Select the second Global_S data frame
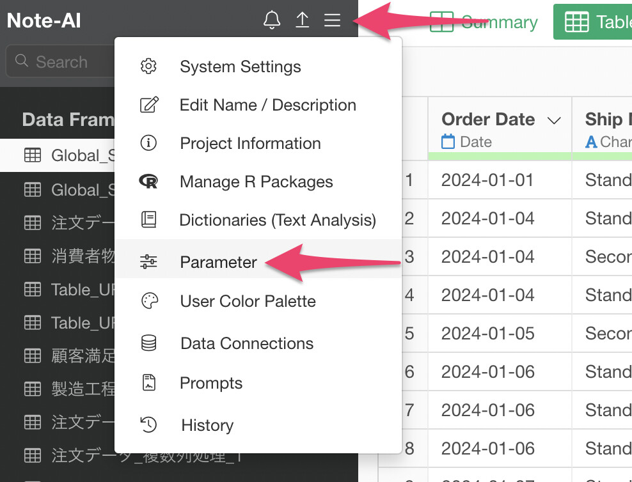 coord(57,189)
